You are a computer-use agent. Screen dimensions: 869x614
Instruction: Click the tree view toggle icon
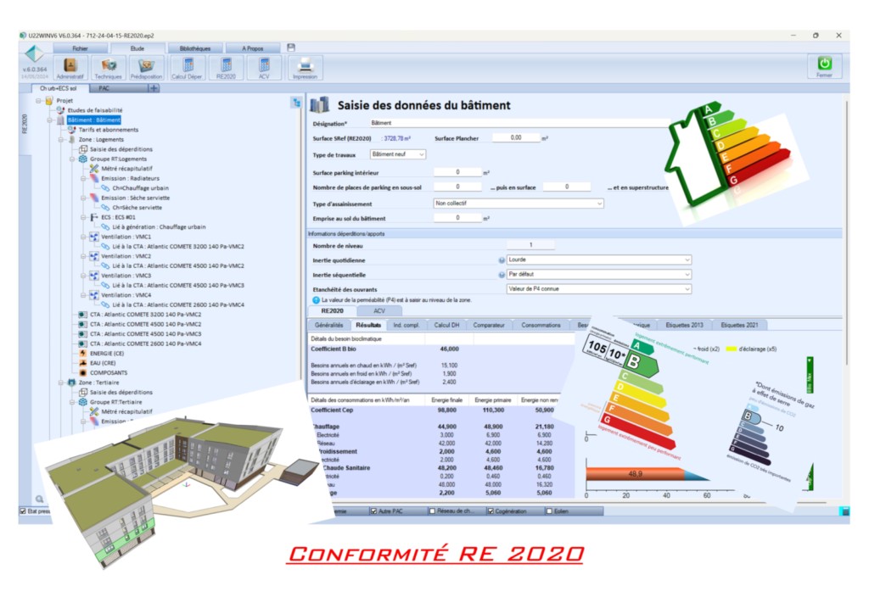(296, 103)
